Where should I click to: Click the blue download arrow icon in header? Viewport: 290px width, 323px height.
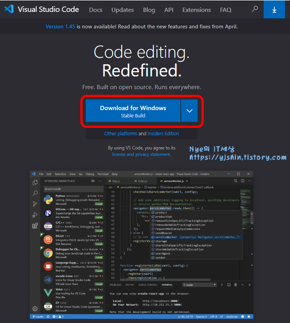(x=274, y=10)
